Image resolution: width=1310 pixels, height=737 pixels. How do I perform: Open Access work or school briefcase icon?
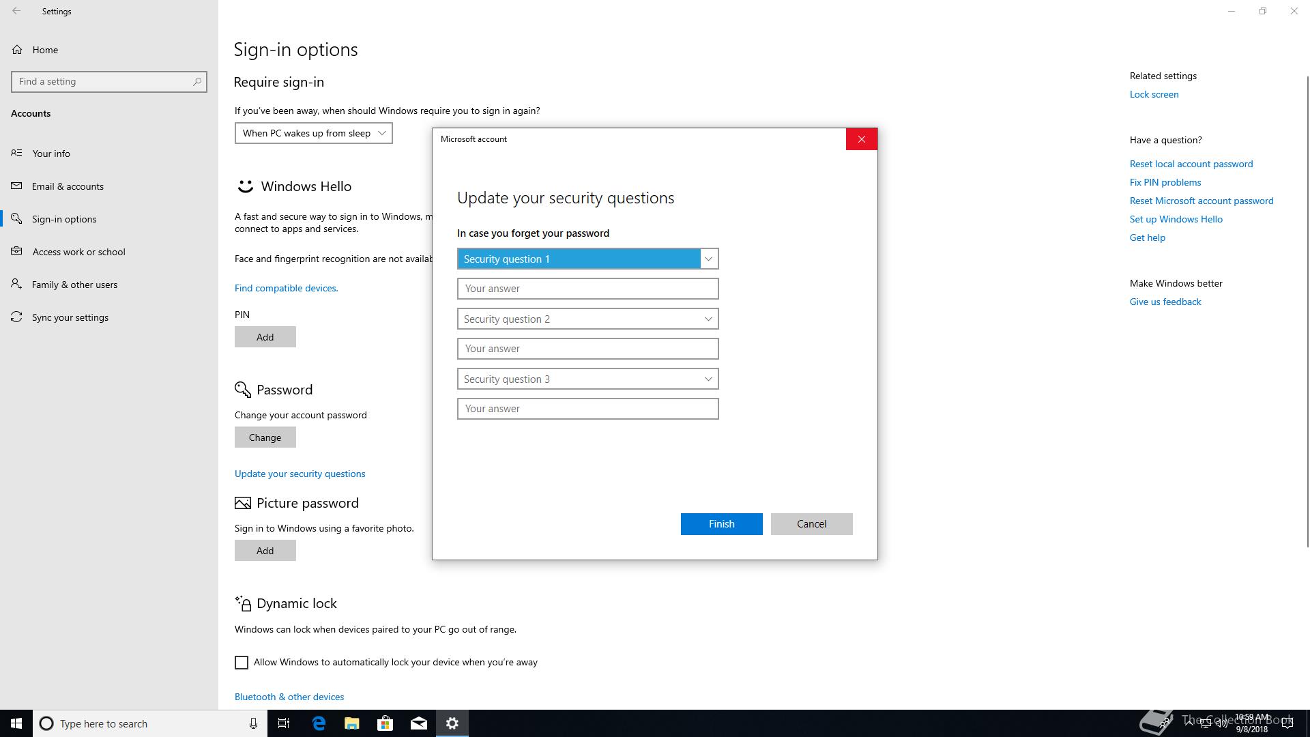pos(16,251)
